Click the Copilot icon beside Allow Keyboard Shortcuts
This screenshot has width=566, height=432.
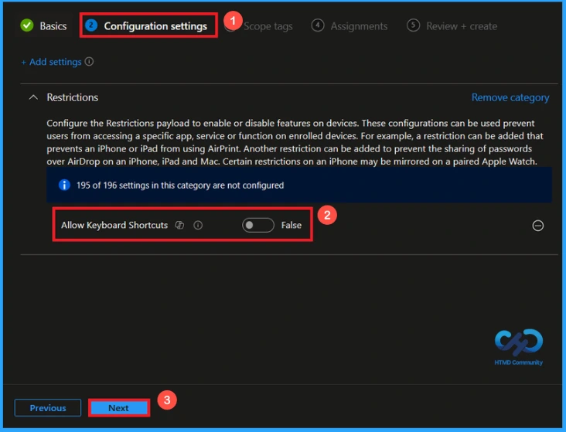pos(179,225)
